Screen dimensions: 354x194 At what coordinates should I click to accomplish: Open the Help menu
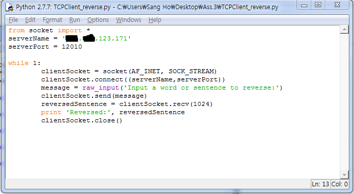click(155, 20)
